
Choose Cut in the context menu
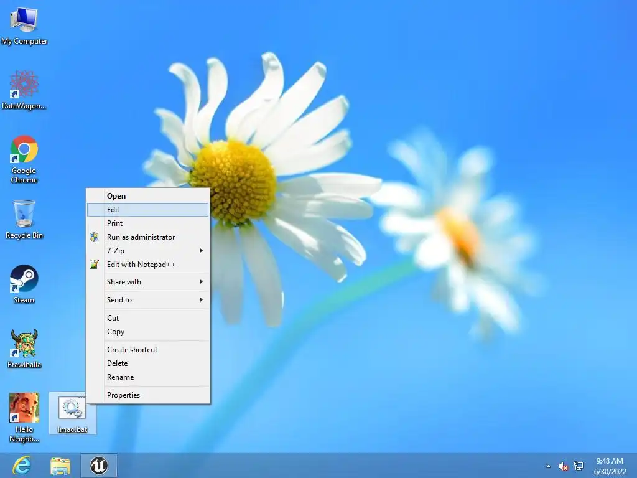148,318
